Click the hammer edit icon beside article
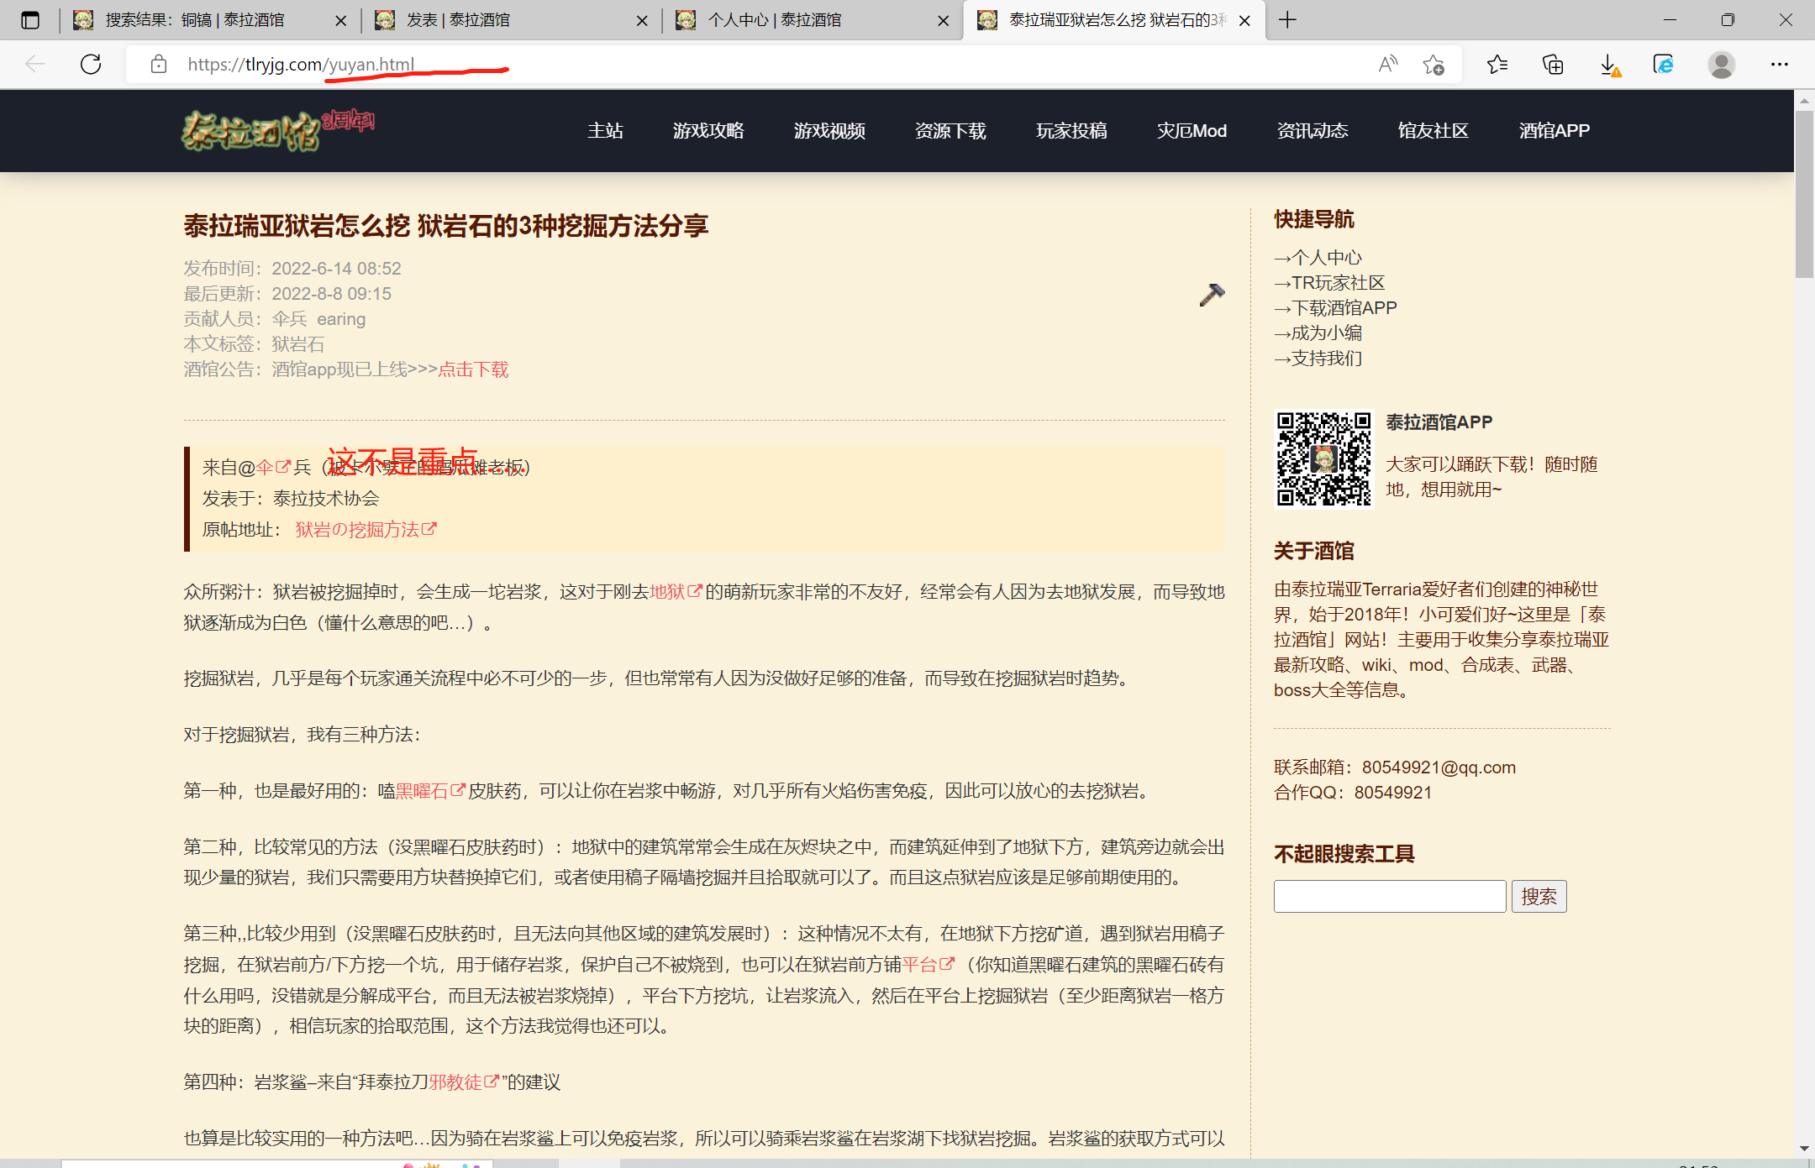 pos(1211,295)
